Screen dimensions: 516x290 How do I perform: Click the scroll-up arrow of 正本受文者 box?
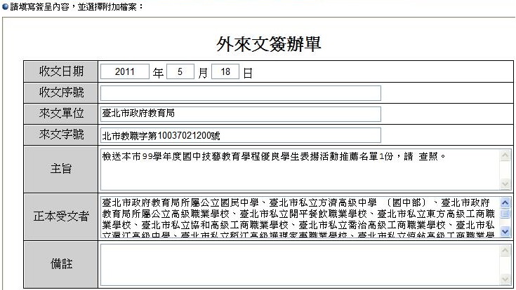point(505,202)
